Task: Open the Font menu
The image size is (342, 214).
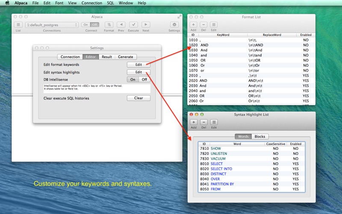Action: click(59, 3)
